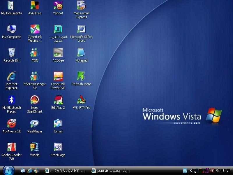This screenshot has height=175, width=233.
Task: Open the Start menu orb
Action: point(8,170)
